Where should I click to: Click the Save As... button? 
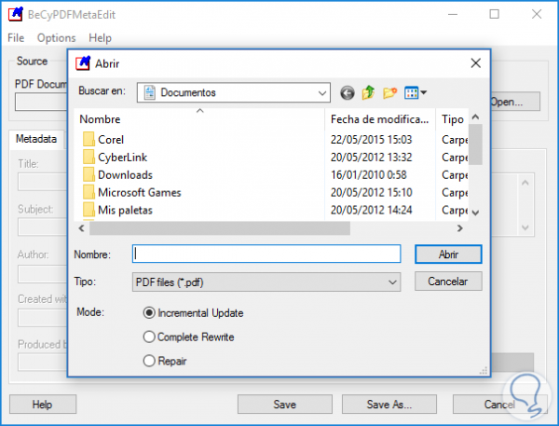tap(389, 405)
